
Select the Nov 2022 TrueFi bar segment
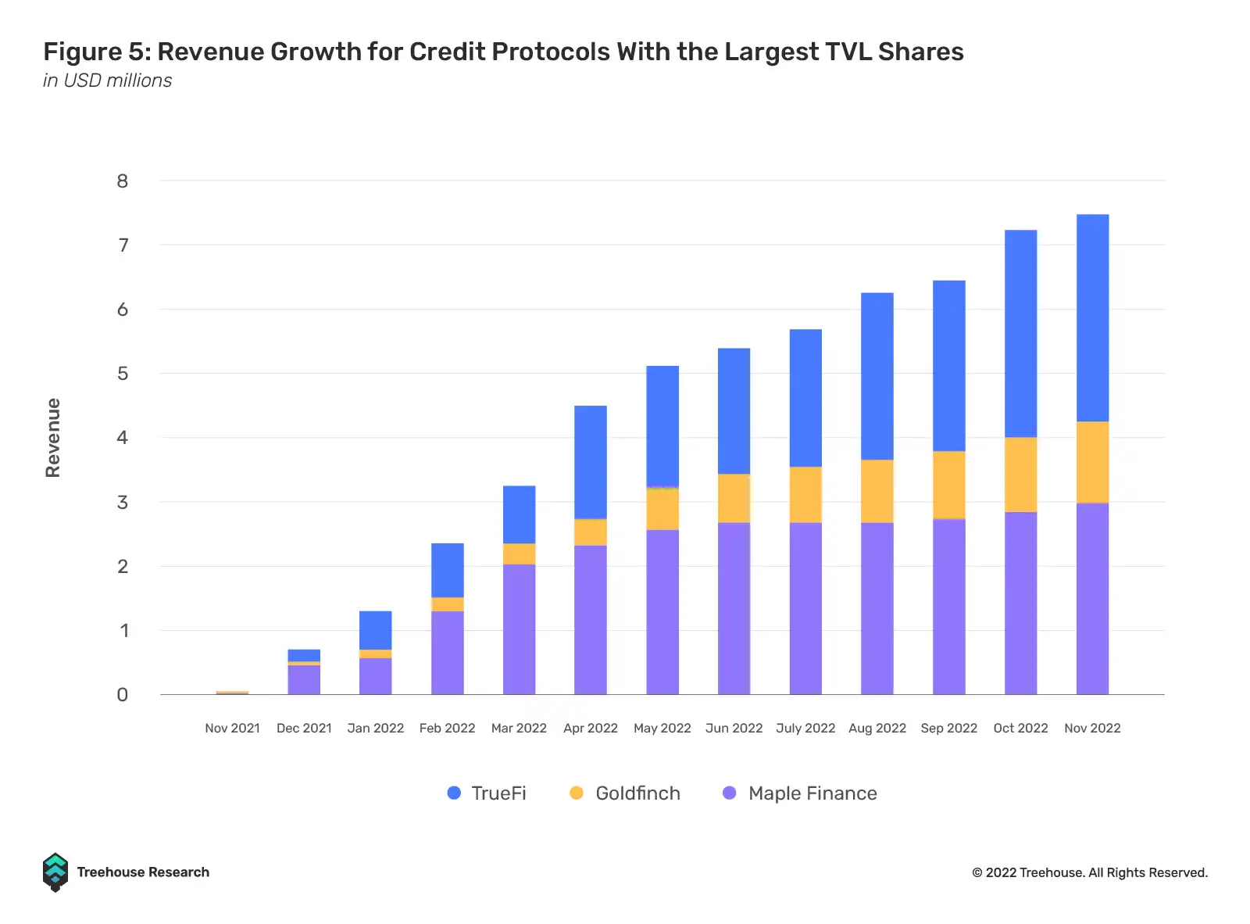pos(1092,318)
